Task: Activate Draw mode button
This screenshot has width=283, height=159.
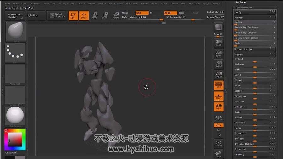Action: (84, 15)
